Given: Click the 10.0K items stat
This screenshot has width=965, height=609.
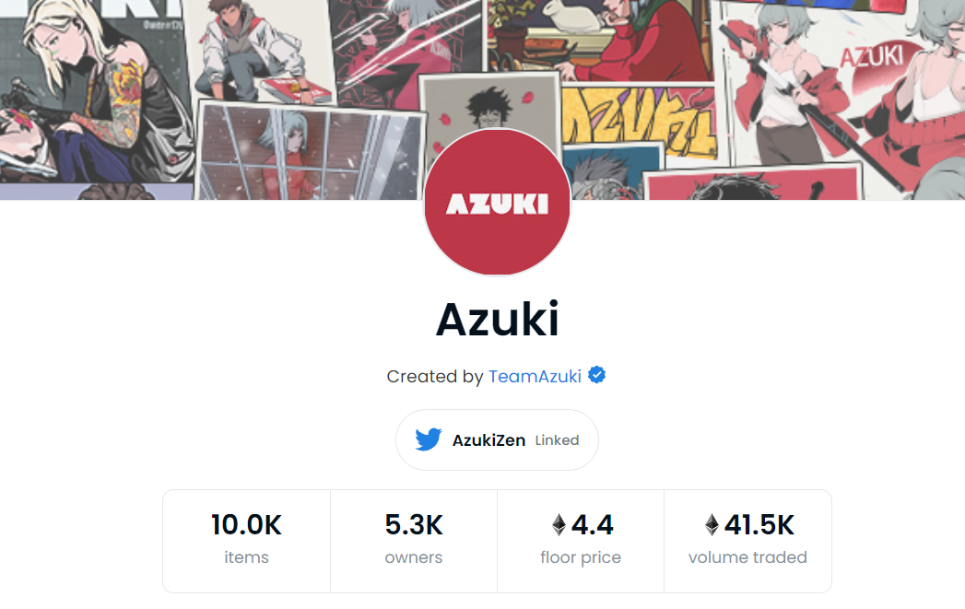Looking at the screenshot, I should (x=247, y=541).
